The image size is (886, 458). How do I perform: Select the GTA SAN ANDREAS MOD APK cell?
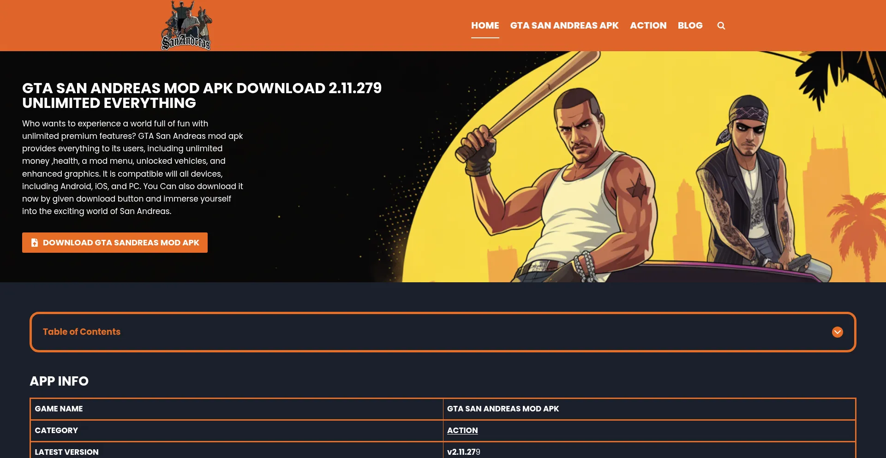(649, 409)
